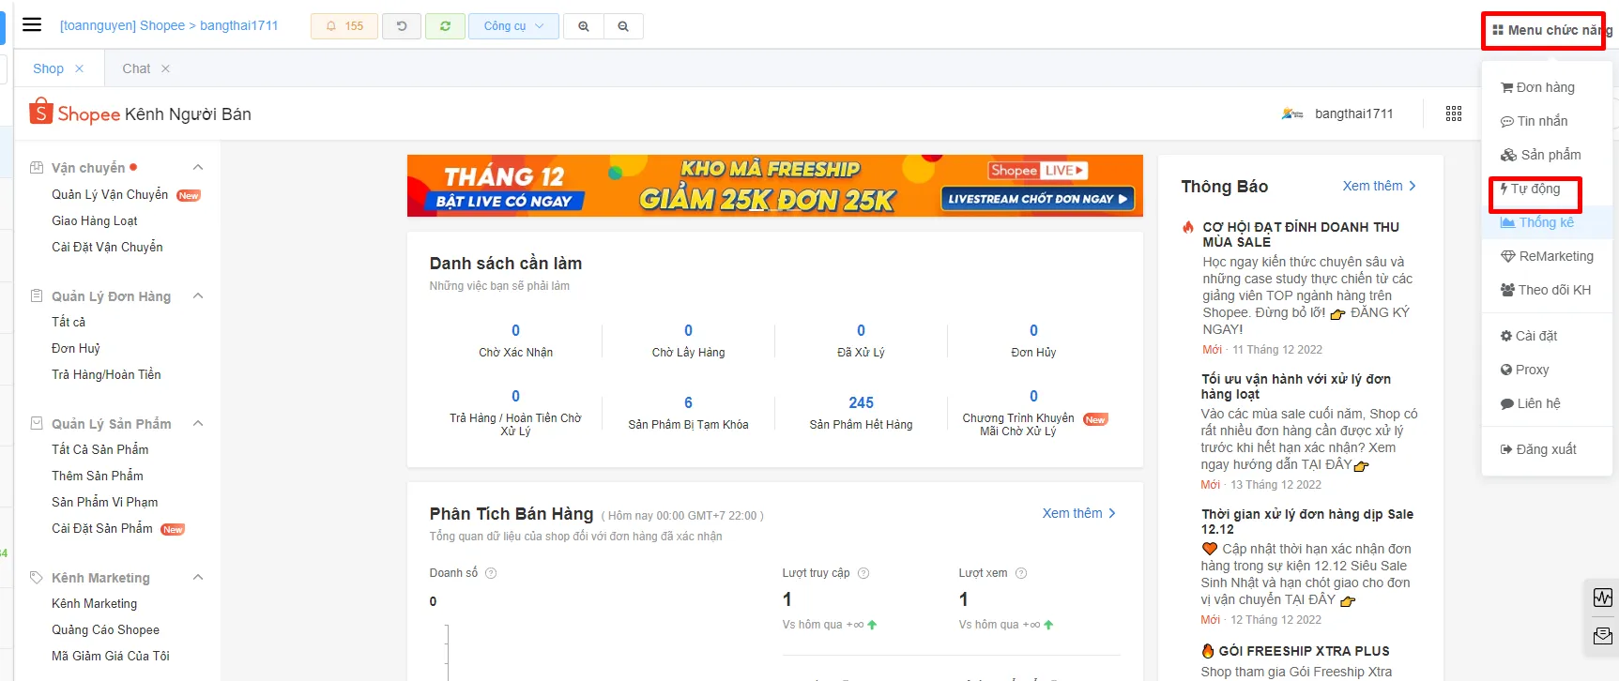Screen dimensions: 1619x681
Task: Click the activity monitor icon at bottom right
Action: click(x=1603, y=598)
